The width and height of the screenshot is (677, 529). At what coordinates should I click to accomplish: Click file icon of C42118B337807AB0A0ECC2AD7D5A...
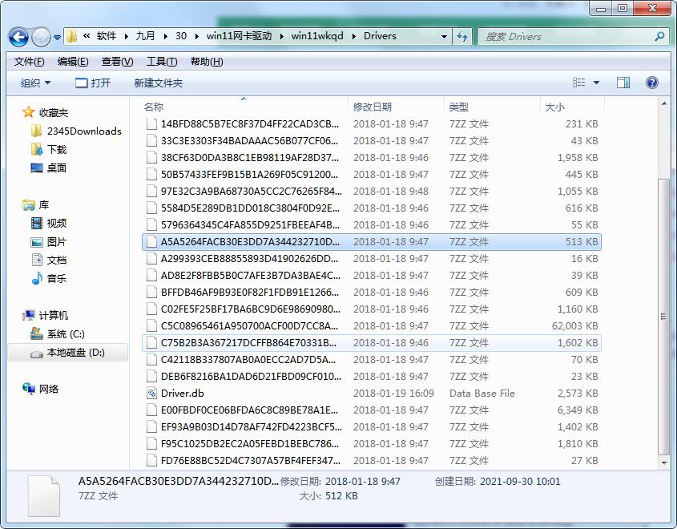(x=151, y=360)
